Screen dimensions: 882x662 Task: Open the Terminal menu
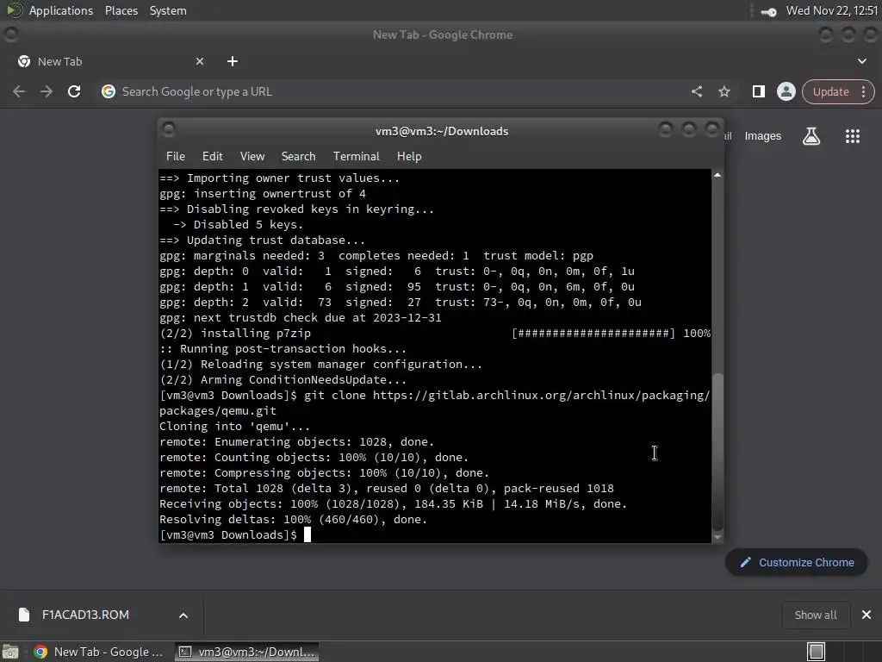click(x=356, y=157)
